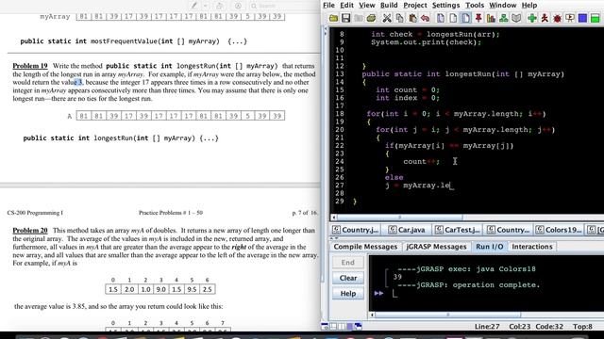Click the first window layout icon in status bar

(325, 327)
